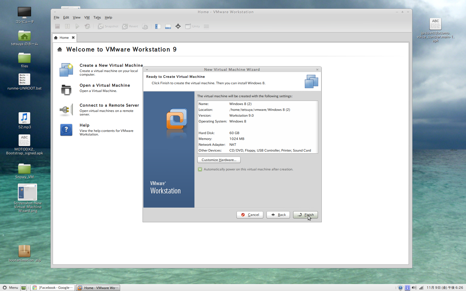Click the Open a Virtual Machine heading
This screenshot has height=291, width=466.
pos(105,85)
